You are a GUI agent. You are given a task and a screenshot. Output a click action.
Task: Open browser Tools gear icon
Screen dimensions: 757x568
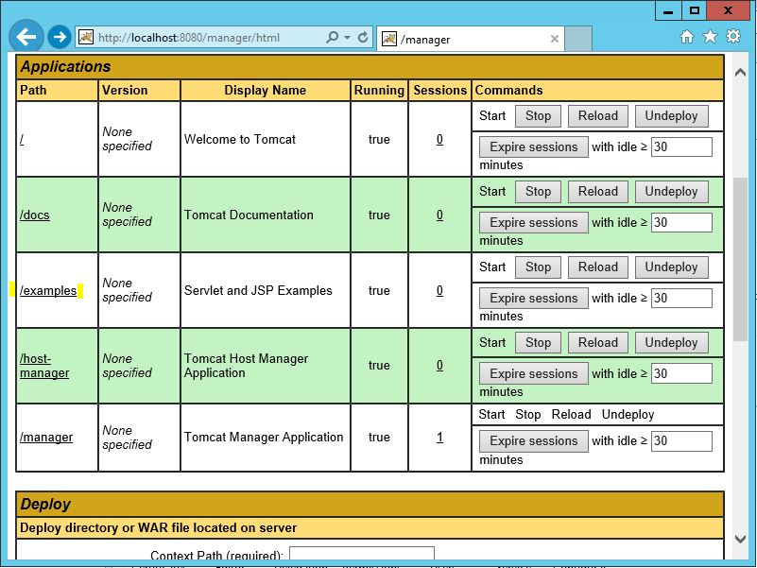coord(732,36)
